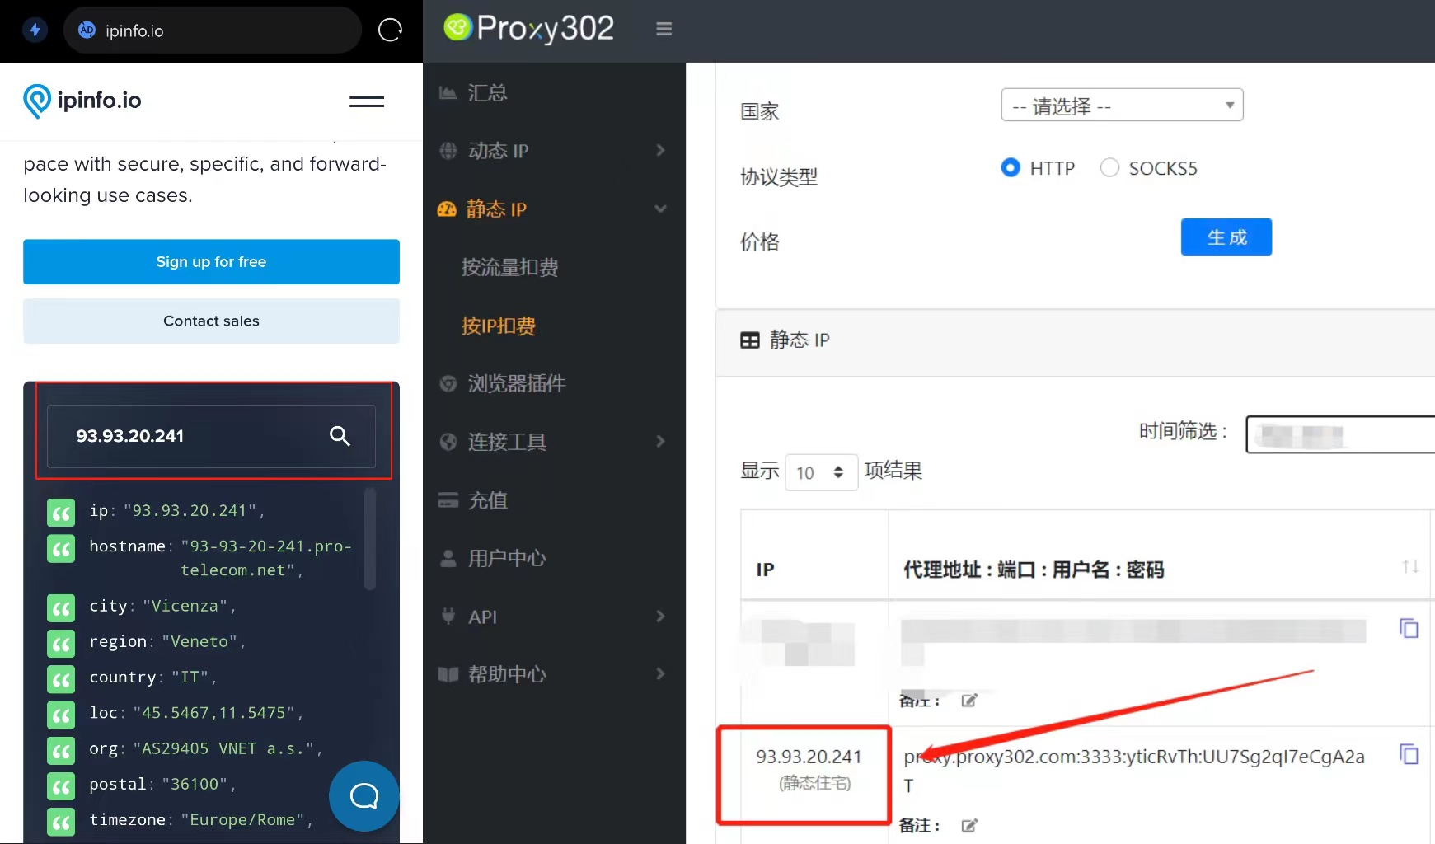Select the 用户中心 user center icon
This screenshot has width=1435, height=844.
tap(448, 558)
